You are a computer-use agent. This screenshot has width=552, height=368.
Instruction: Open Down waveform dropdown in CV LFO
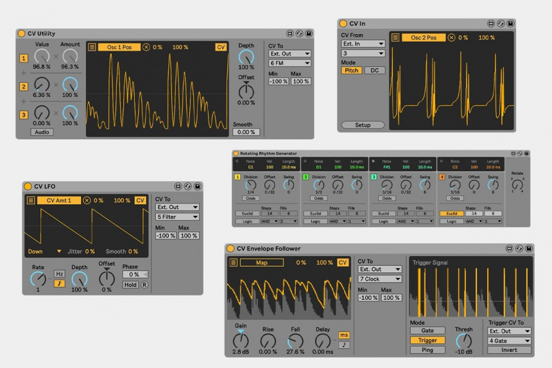(x=45, y=252)
